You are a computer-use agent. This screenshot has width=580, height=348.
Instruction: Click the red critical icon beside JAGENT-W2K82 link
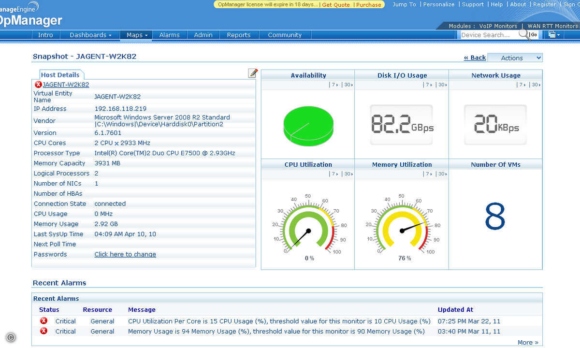click(38, 85)
